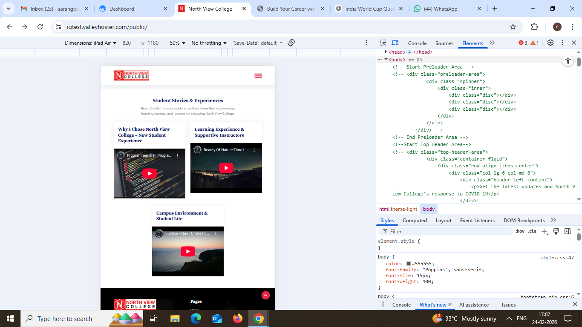Select html.theme-light breadcrumb
This screenshot has width=582, height=327.
pyautogui.click(x=398, y=209)
